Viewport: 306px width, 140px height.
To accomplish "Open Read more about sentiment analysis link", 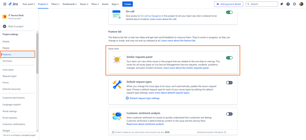I will 145,124.
